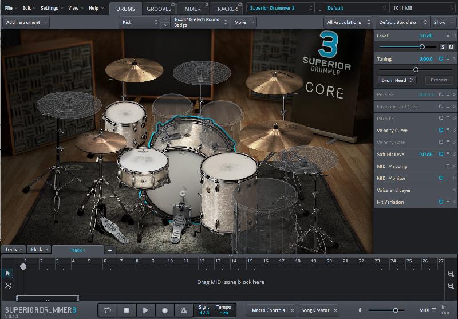Add a new track with the plus button

pos(110,250)
